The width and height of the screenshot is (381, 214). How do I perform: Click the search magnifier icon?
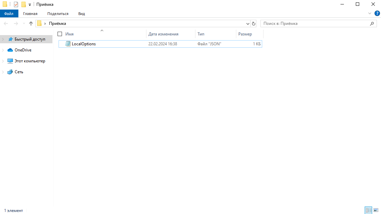point(372,24)
